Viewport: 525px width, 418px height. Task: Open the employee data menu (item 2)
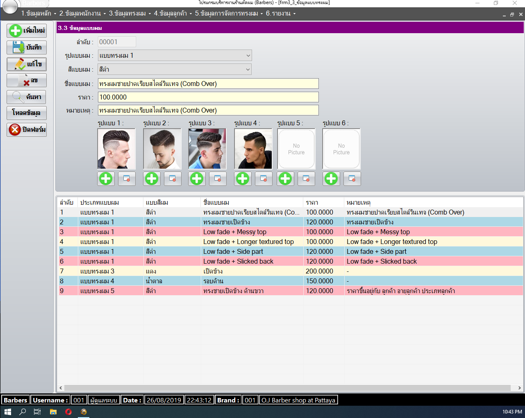click(x=82, y=14)
